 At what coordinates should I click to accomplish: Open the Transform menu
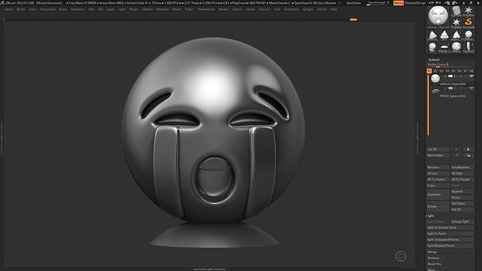(x=291, y=9)
